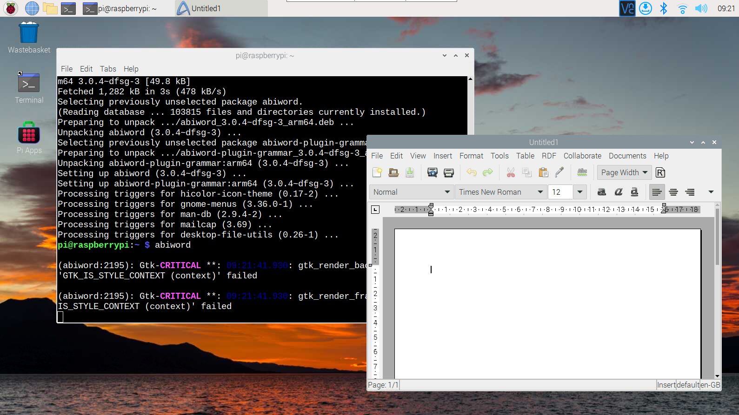Click the tab-stop type selector on ruler
Image resolution: width=739 pixels, height=415 pixels.
(x=375, y=210)
